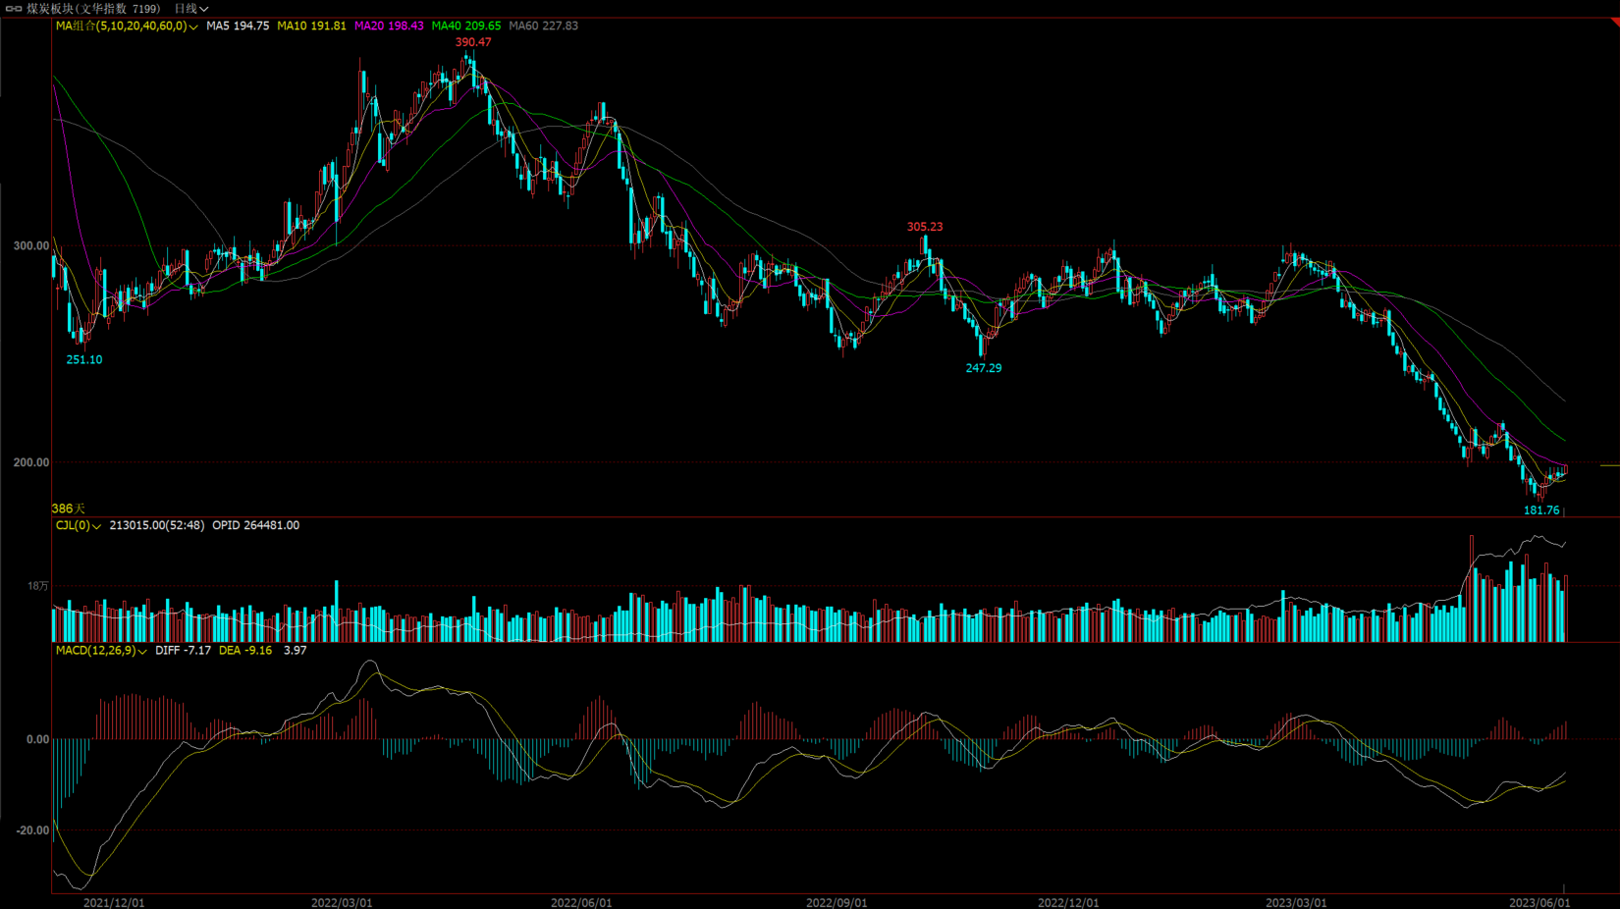Click the 18万 volume axis label
Viewport: 1620px width, 909px height.
pos(38,586)
